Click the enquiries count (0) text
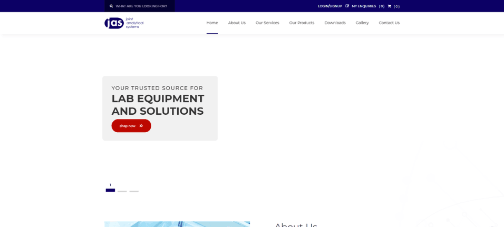This screenshot has width=504, height=227. 382,6
